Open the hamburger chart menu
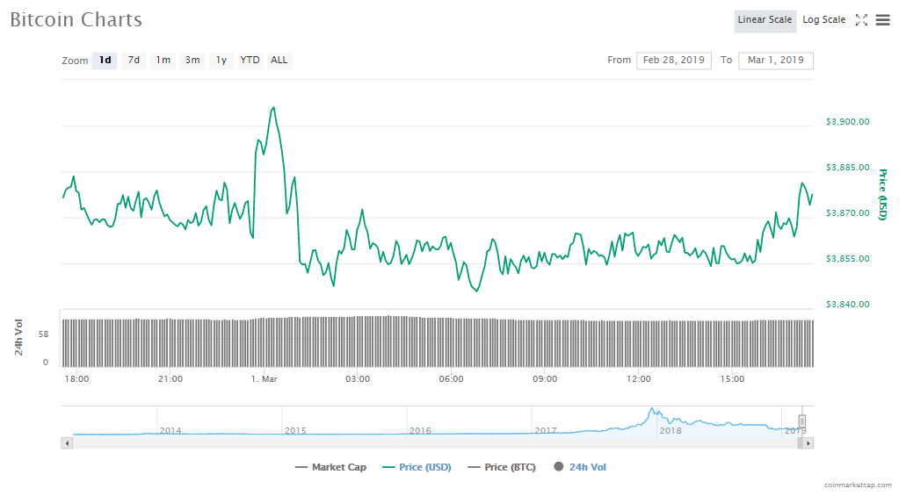 883,20
